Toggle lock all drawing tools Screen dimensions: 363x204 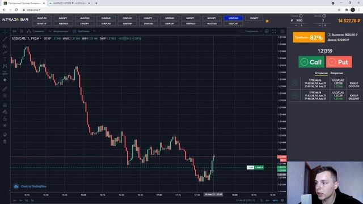[5, 118]
